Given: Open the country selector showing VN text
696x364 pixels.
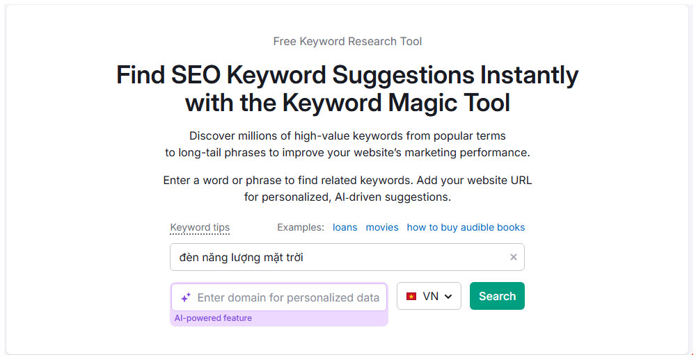Looking at the screenshot, I should click(429, 296).
